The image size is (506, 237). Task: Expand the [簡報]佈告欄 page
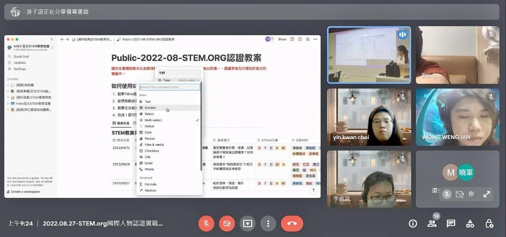(8, 85)
